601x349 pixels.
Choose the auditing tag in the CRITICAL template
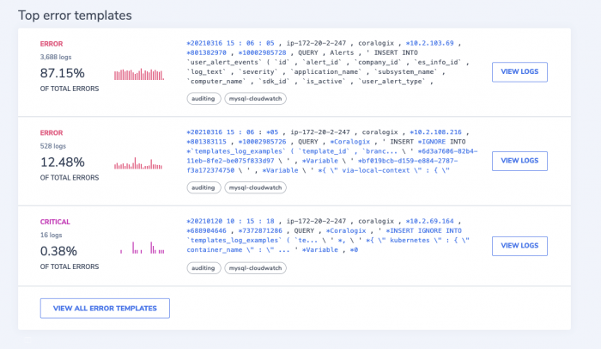[x=203, y=268]
